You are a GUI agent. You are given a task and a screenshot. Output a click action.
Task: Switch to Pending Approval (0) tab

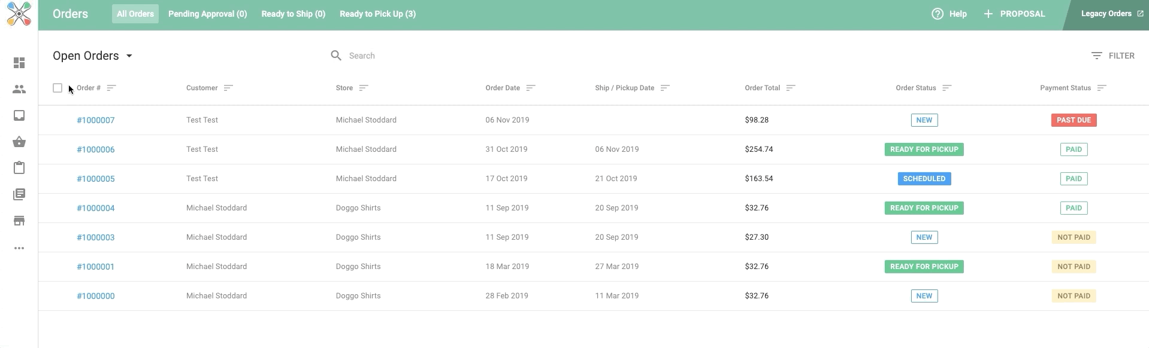207,14
